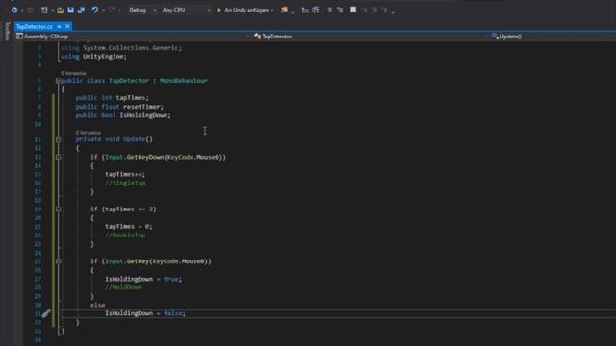The image size is (616, 346).
Task: Click the New Project toolbar icon
Action: 44,10
